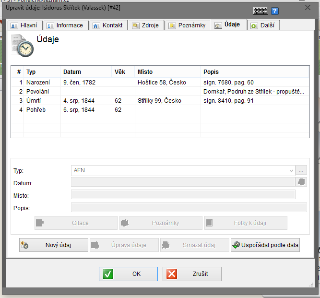
Task: Open the Informace tab
Action: coord(65,25)
